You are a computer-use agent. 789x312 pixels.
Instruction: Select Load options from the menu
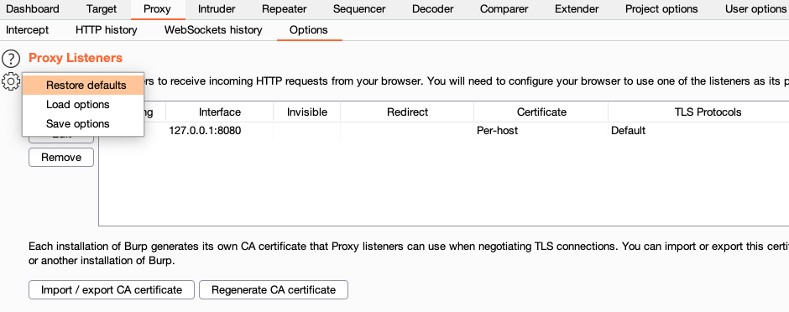(x=83, y=105)
